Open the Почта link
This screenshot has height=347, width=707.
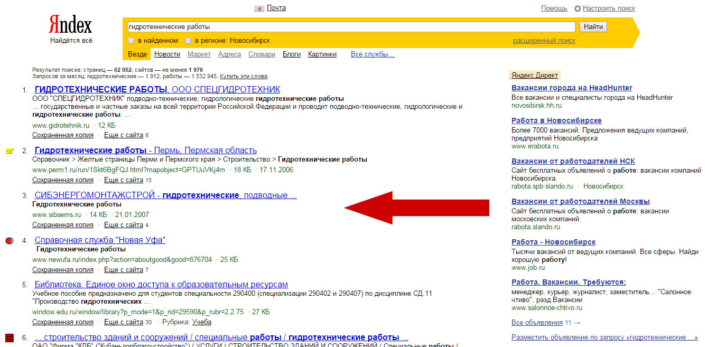pos(276,8)
